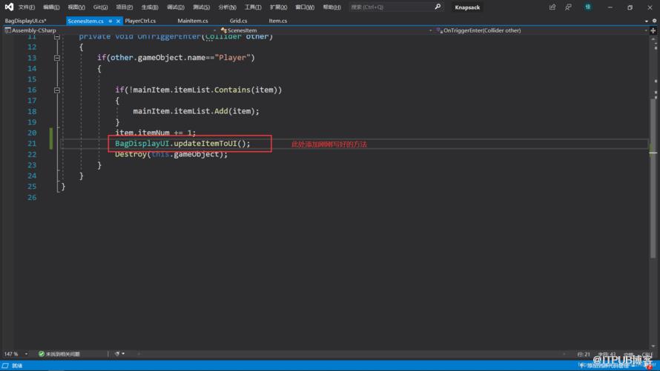The height and width of the screenshot is (371, 660).
Task: Click the Knapsack solution name label
Action: 467,7
